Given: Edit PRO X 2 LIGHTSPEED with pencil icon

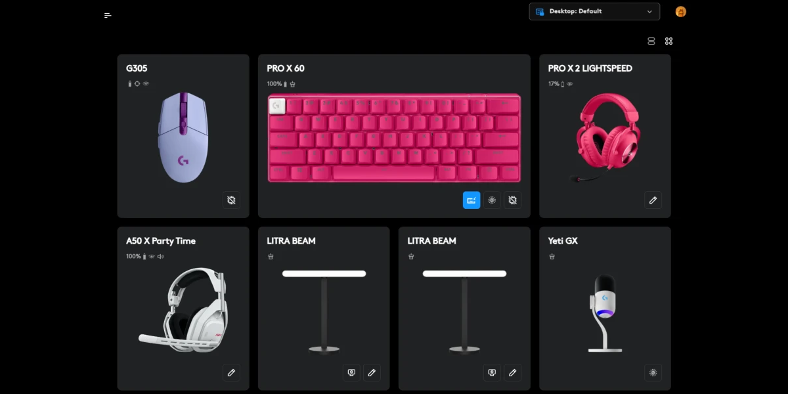Looking at the screenshot, I should click(x=653, y=200).
